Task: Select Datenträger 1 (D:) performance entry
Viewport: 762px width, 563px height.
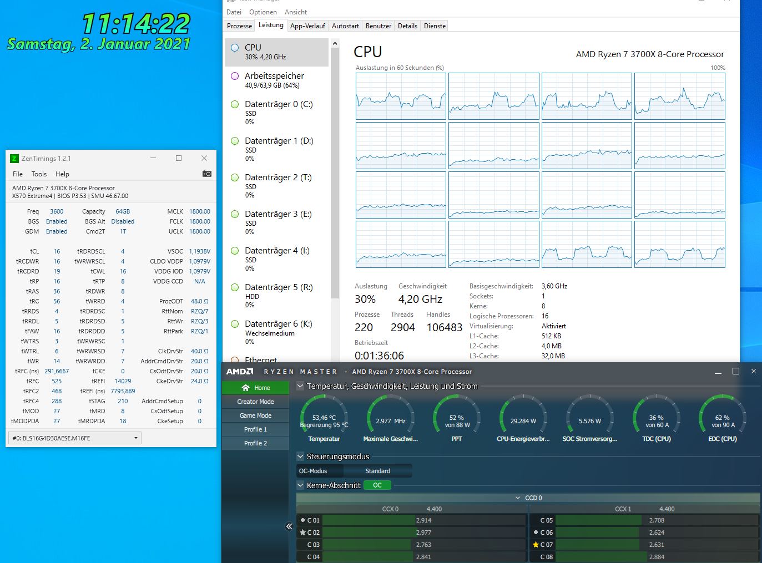Action: coord(277,149)
